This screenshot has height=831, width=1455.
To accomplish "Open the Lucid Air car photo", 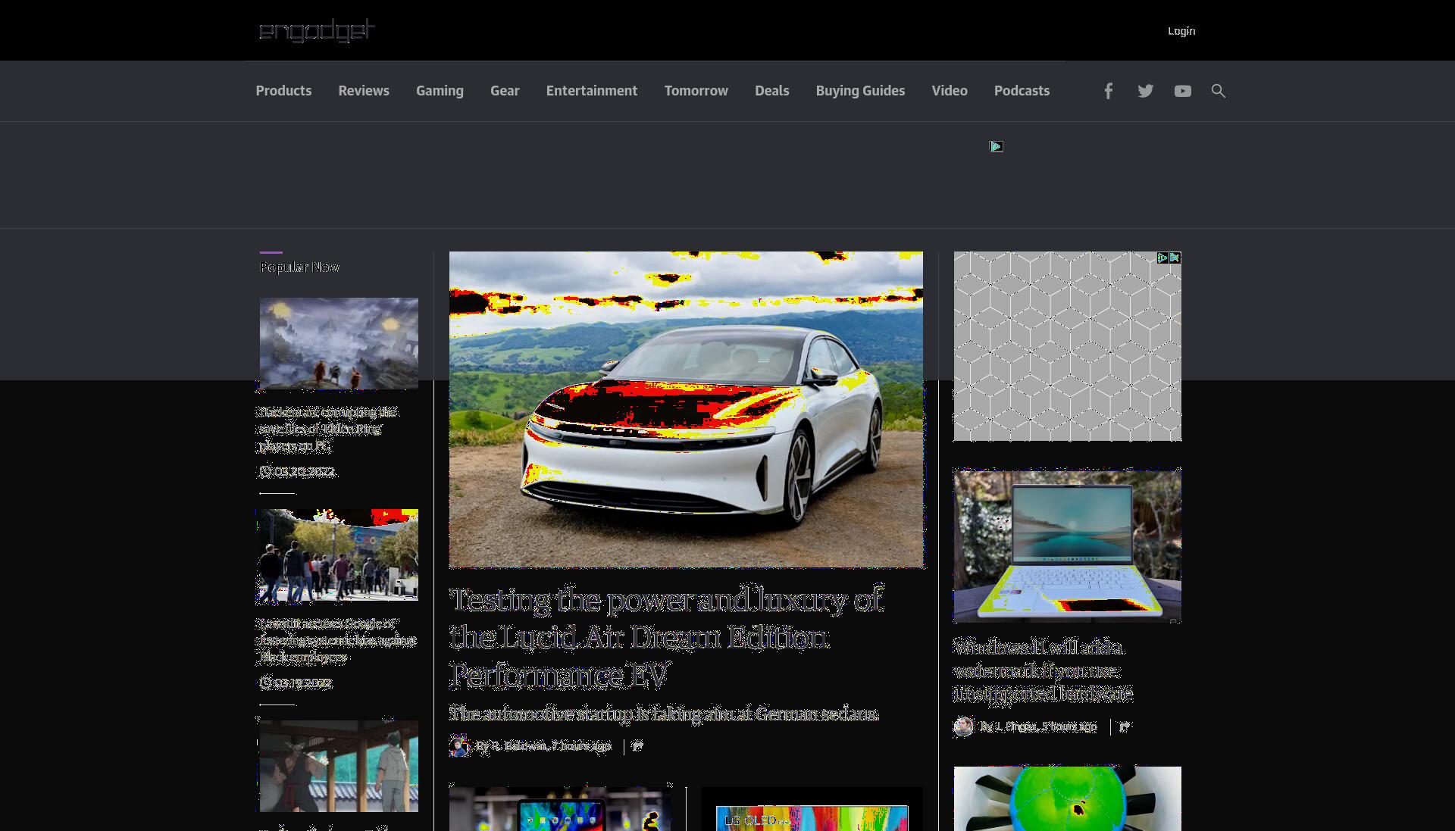I will click(686, 409).
